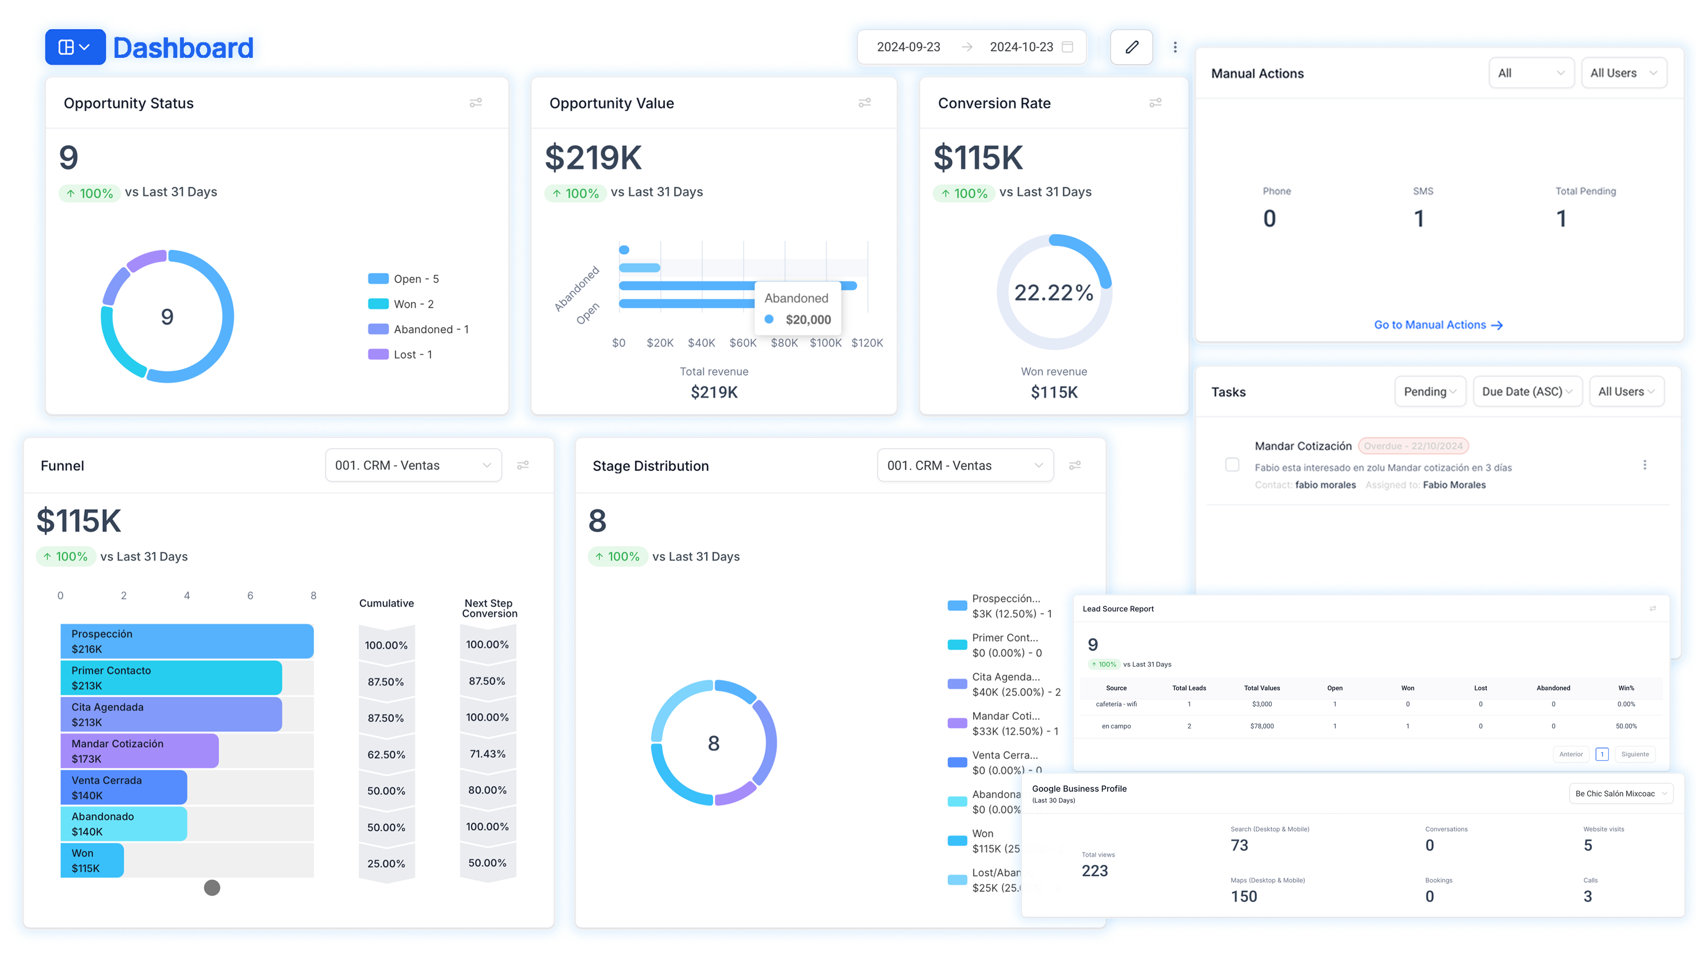Screen dimensions: 1696x954
Task: Click the pencil edit dashboard icon
Action: [1131, 47]
